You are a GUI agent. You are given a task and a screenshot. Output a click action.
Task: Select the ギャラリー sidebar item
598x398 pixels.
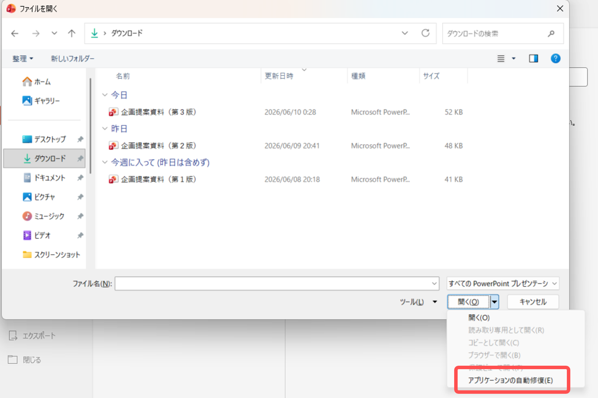(42, 101)
